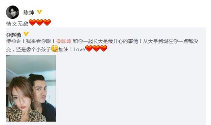Click the 加油！Love text

72,50
